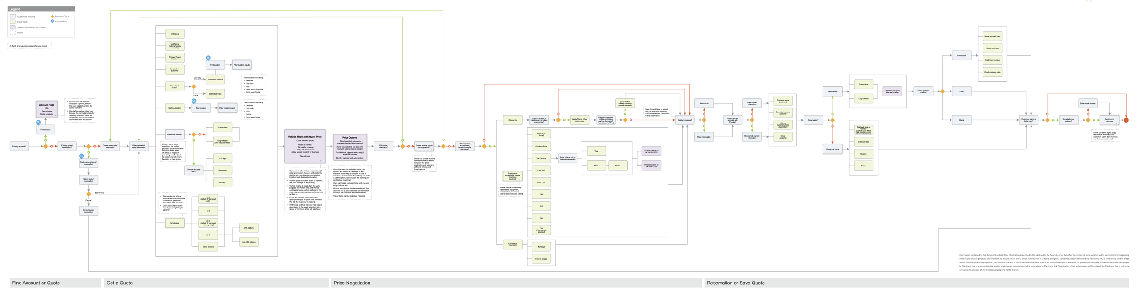Click the Furniture Pads box
This screenshot has height=294, width=1143.
(x=541, y=146)
